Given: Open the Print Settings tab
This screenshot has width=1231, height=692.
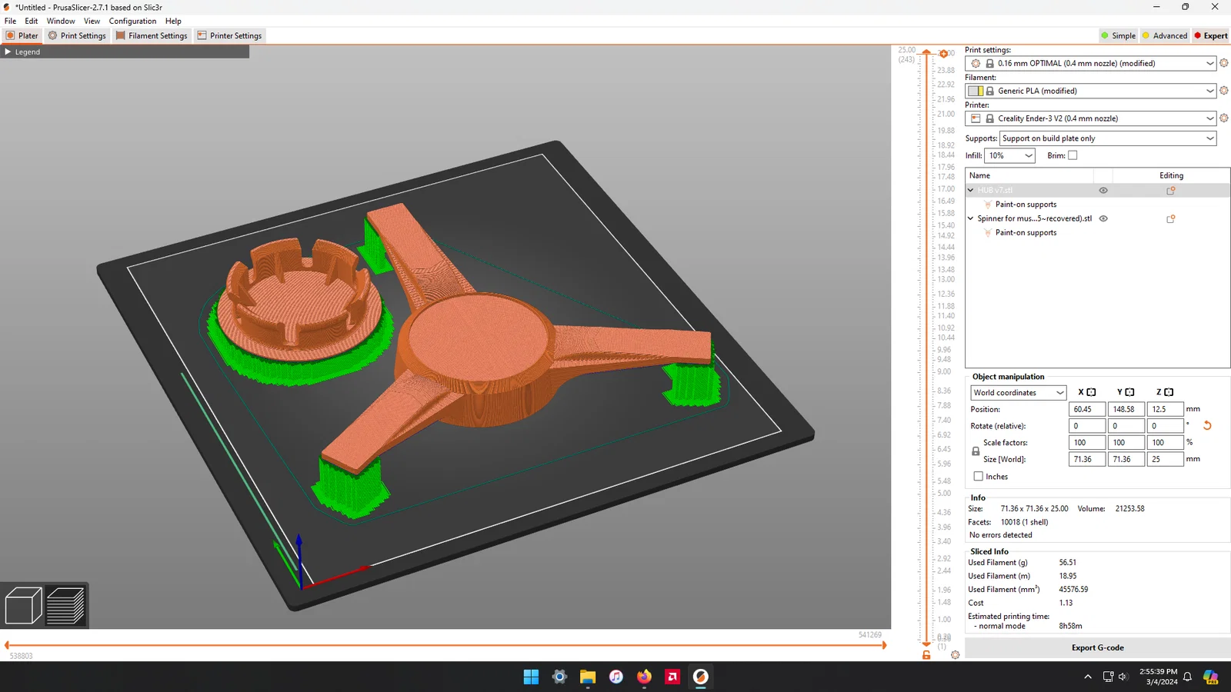Looking at the screenshot, I should (77, 35).
